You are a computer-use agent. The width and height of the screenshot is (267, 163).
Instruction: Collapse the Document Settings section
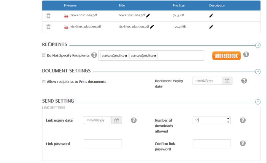coord(258,71)
